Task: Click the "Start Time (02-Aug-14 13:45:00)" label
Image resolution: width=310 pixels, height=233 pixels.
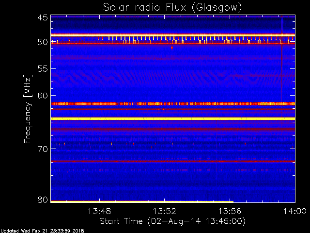Action: pyautogui.click(x=172, y=221)
